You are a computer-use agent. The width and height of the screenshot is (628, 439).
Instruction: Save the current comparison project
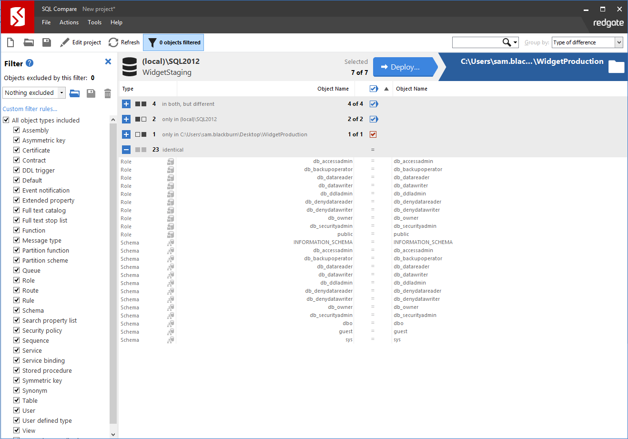tap(46, 42)
